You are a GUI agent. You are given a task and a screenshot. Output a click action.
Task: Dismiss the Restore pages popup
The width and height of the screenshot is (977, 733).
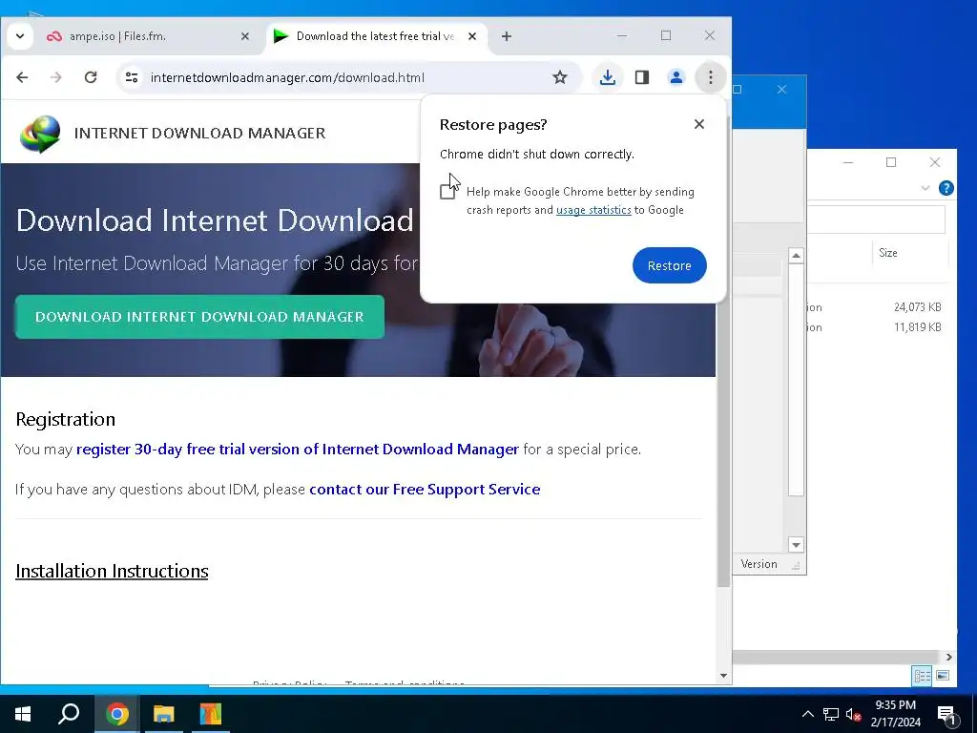[x=699, y=124]
